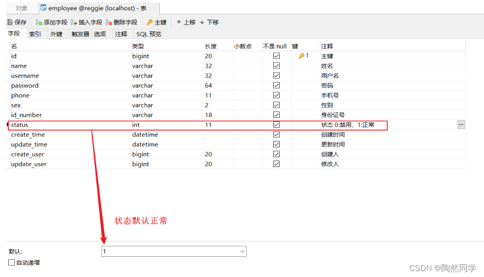This screenshot has width=484, height=277.
Task: Click the Name (名) column header
Action: click(x=69, y=46)
